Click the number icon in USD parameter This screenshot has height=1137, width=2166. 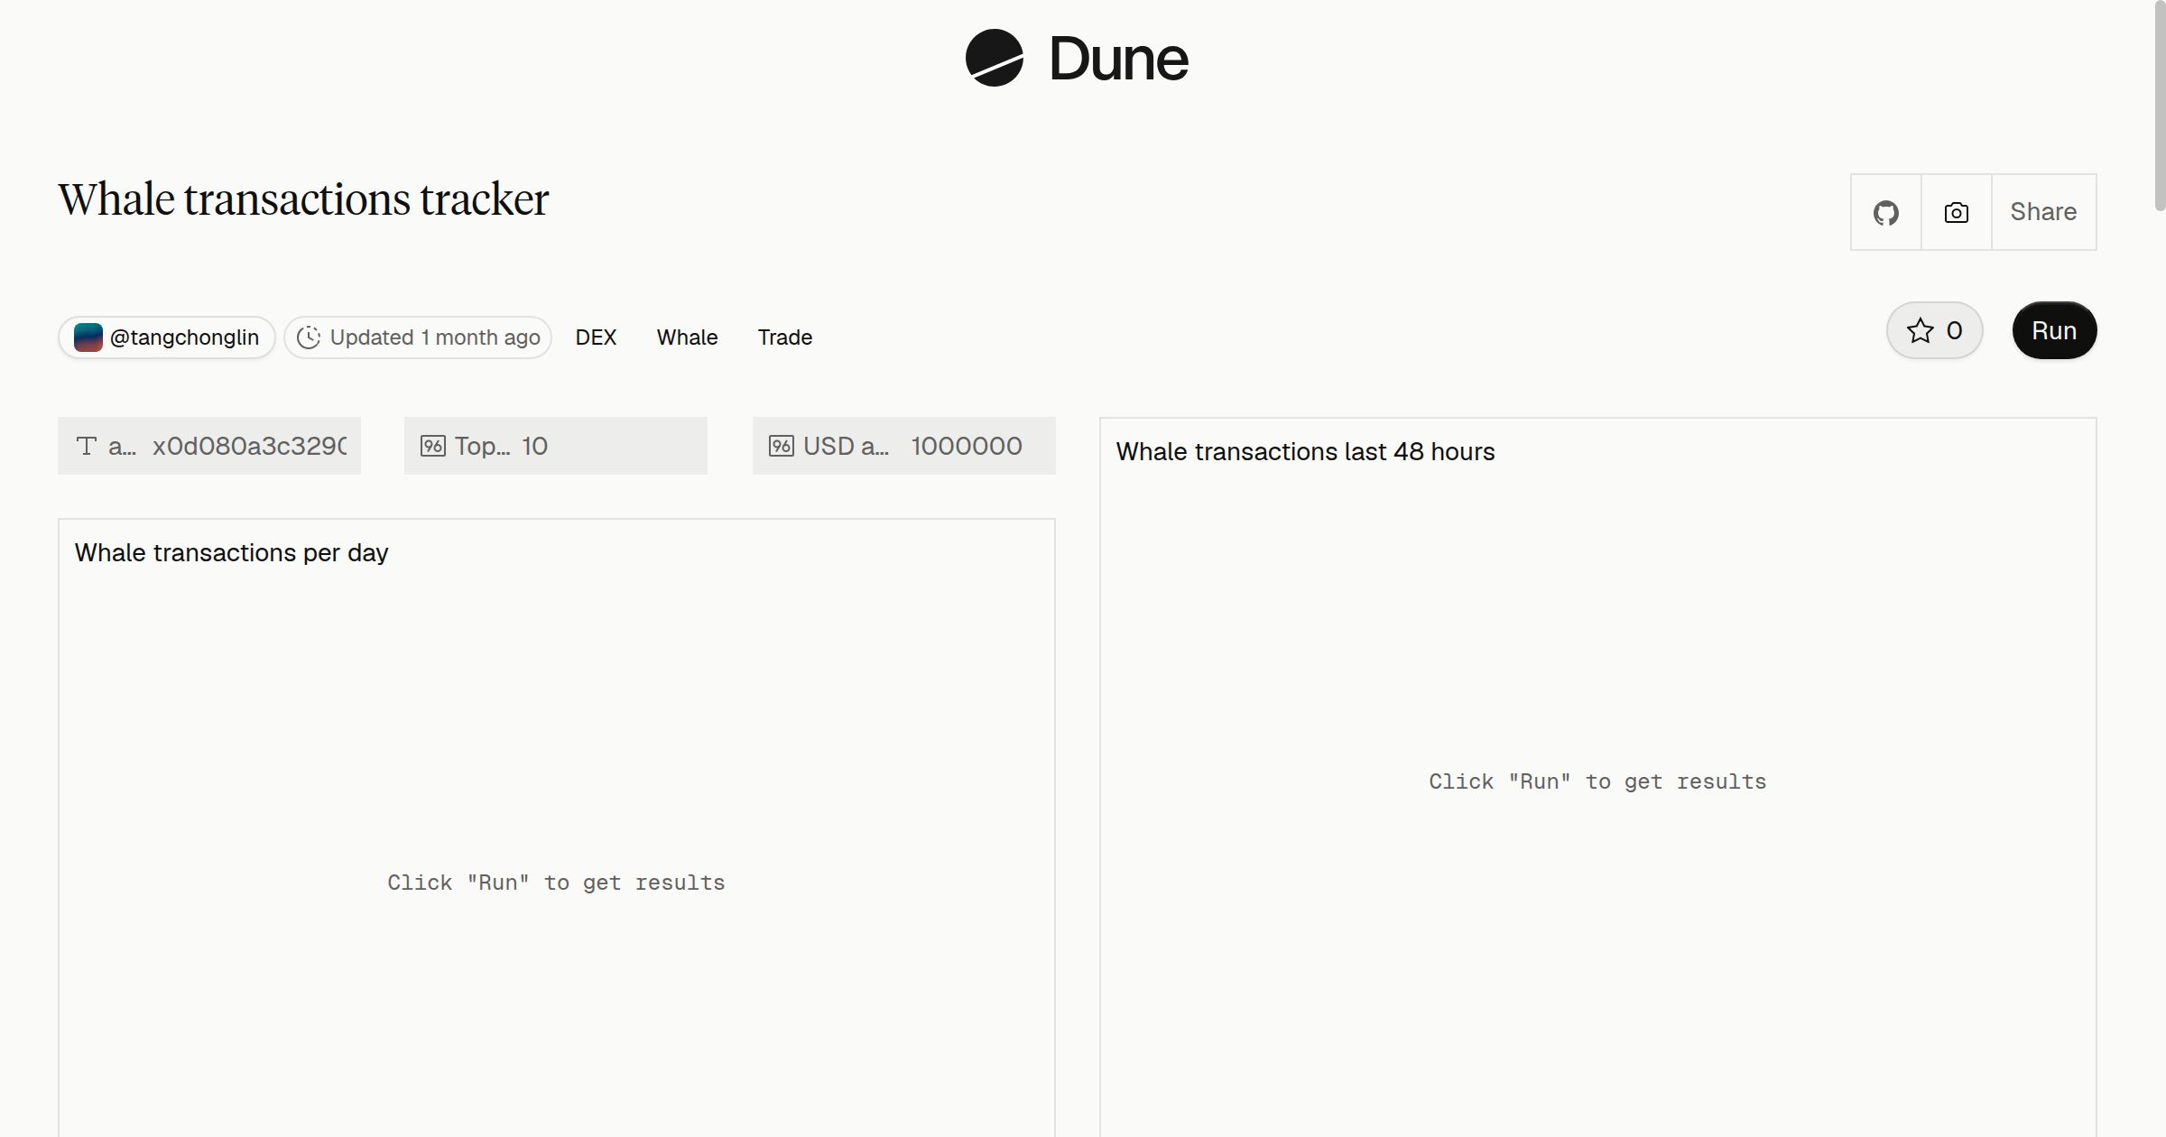coord(782,446)
